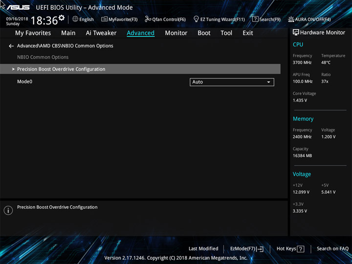
Task: Click the Hardware Monitor screen icon
Action: (296, 33)
